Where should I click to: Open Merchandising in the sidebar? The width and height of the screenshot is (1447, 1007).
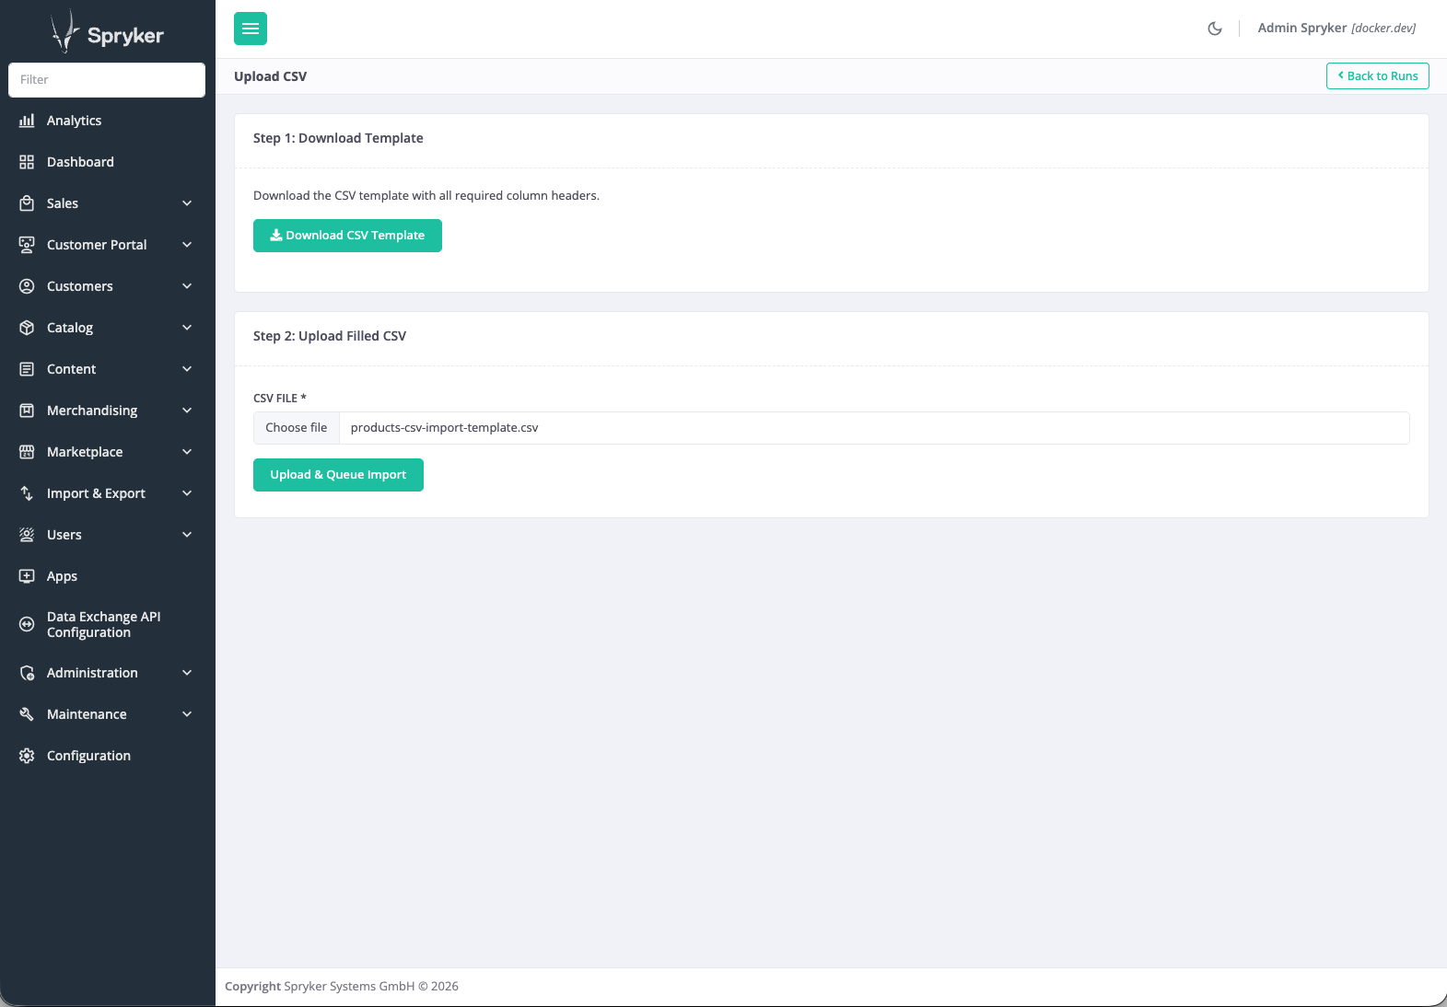click(x=92, y=411)
